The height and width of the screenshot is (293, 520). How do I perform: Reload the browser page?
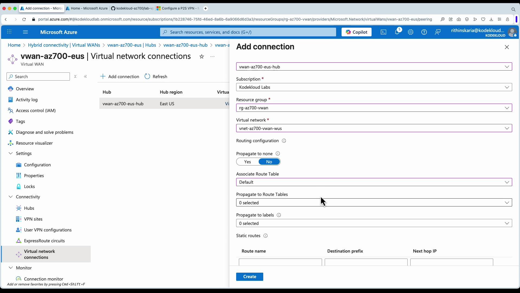(x=24, y=19)
